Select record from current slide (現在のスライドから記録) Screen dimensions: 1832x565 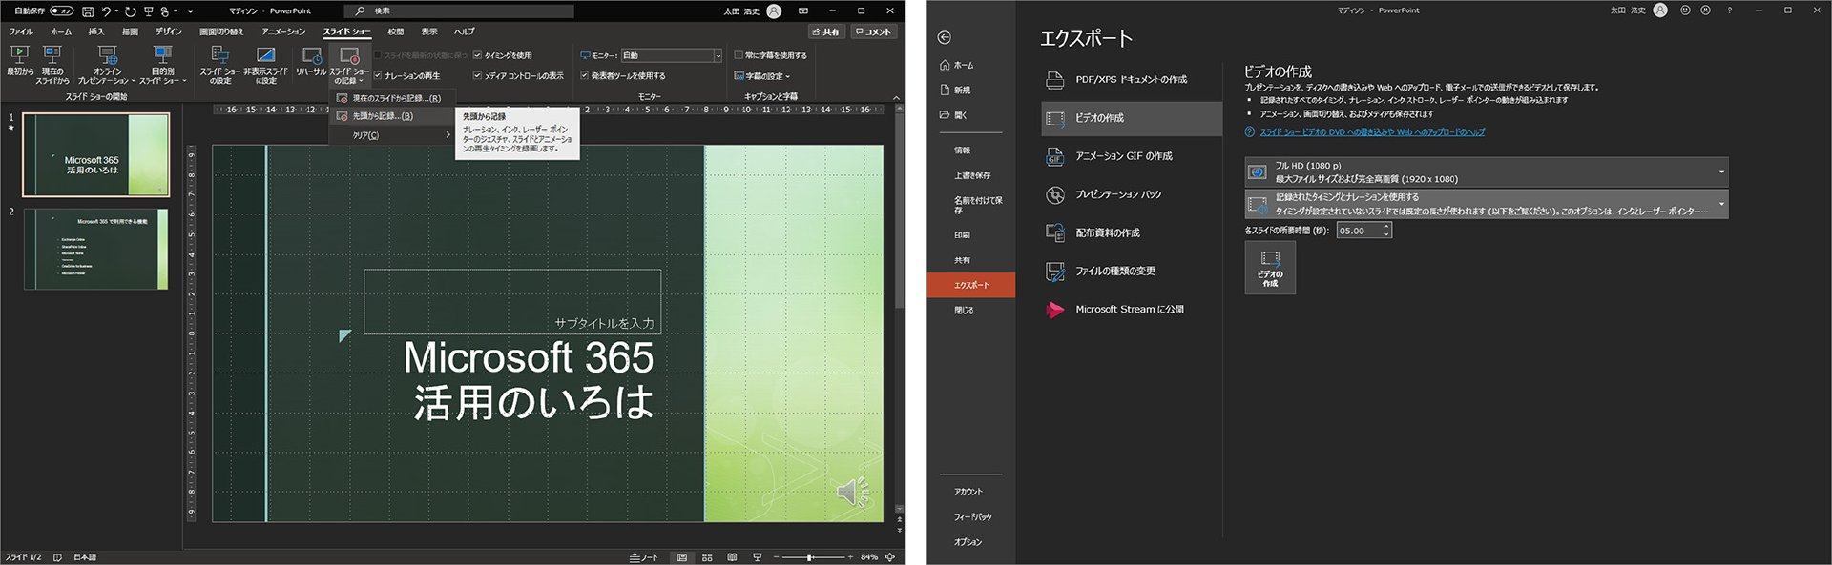pyautogui.click(x=392, y=98)
